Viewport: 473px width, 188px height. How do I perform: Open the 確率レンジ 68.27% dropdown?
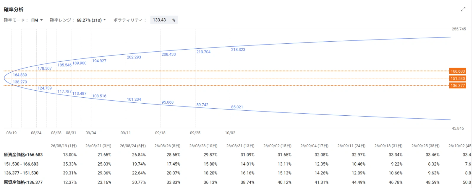(91, 20)
